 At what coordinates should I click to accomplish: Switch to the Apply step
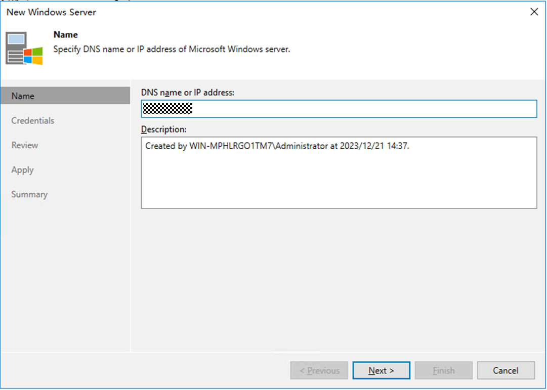point(23,170)
